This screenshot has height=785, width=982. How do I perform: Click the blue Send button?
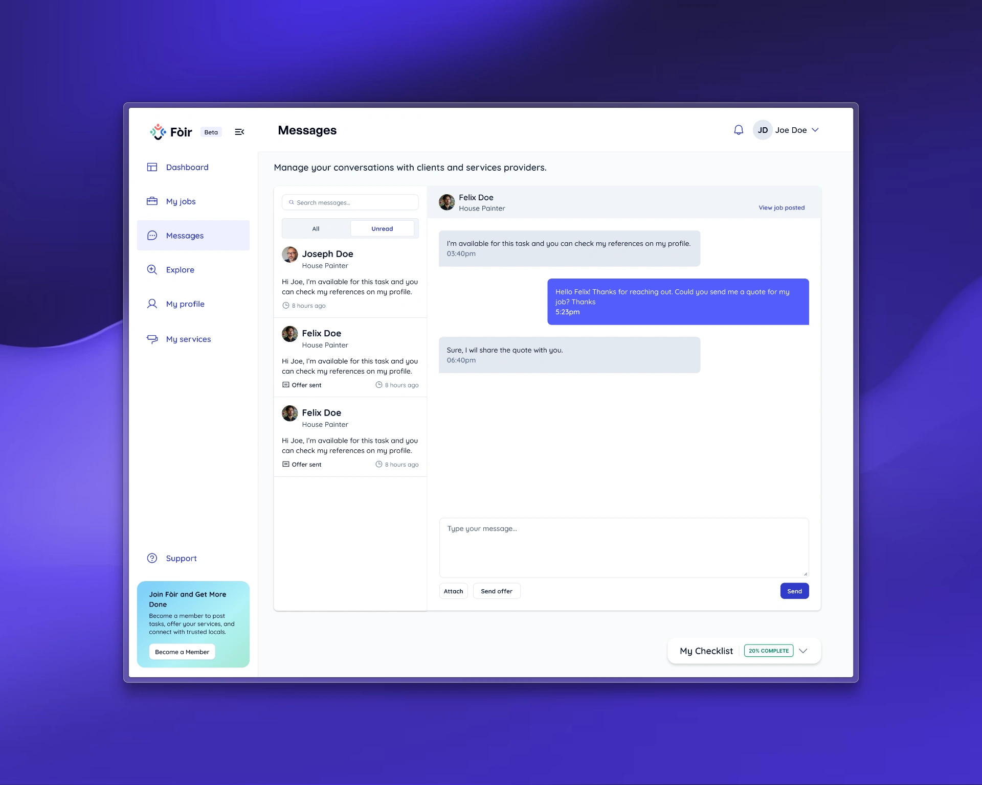pos(795,591)
